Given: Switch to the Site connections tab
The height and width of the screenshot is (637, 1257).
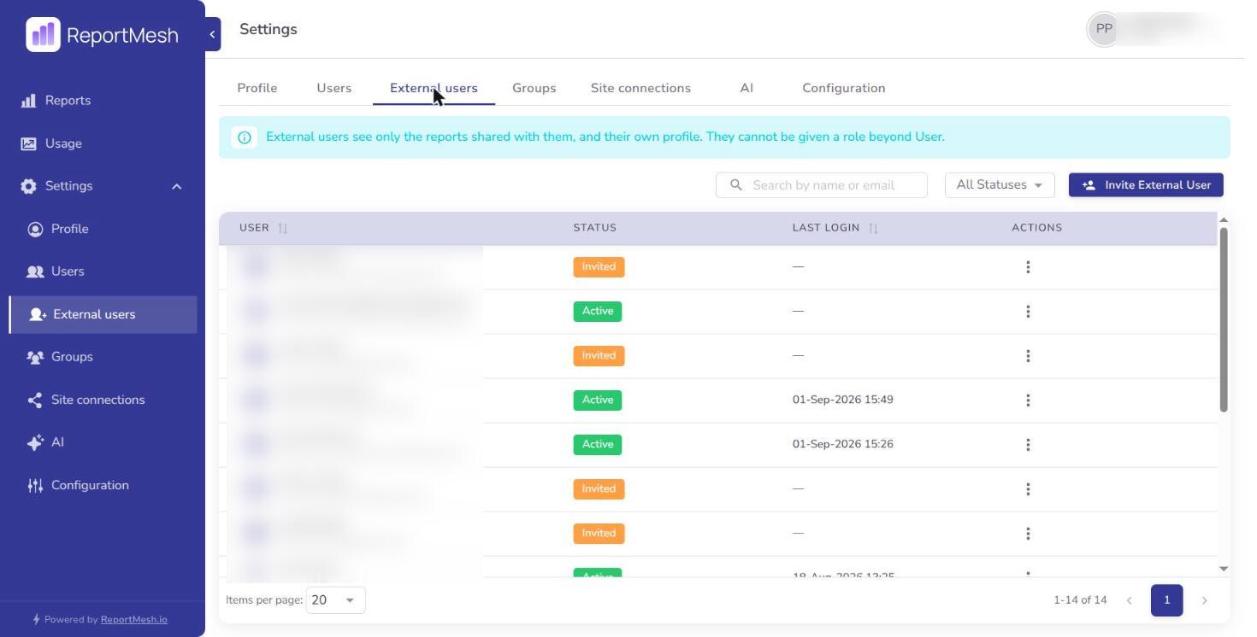Looking at the screenshot, I should (x=640, y=88).
